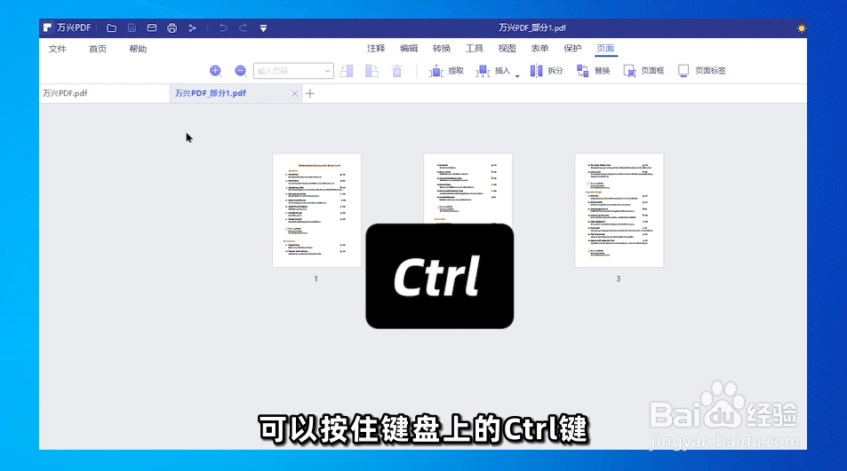Open the 帮助 menu

(138, 49)
